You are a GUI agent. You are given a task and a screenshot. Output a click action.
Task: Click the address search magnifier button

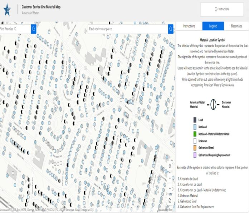pos(171,29)
